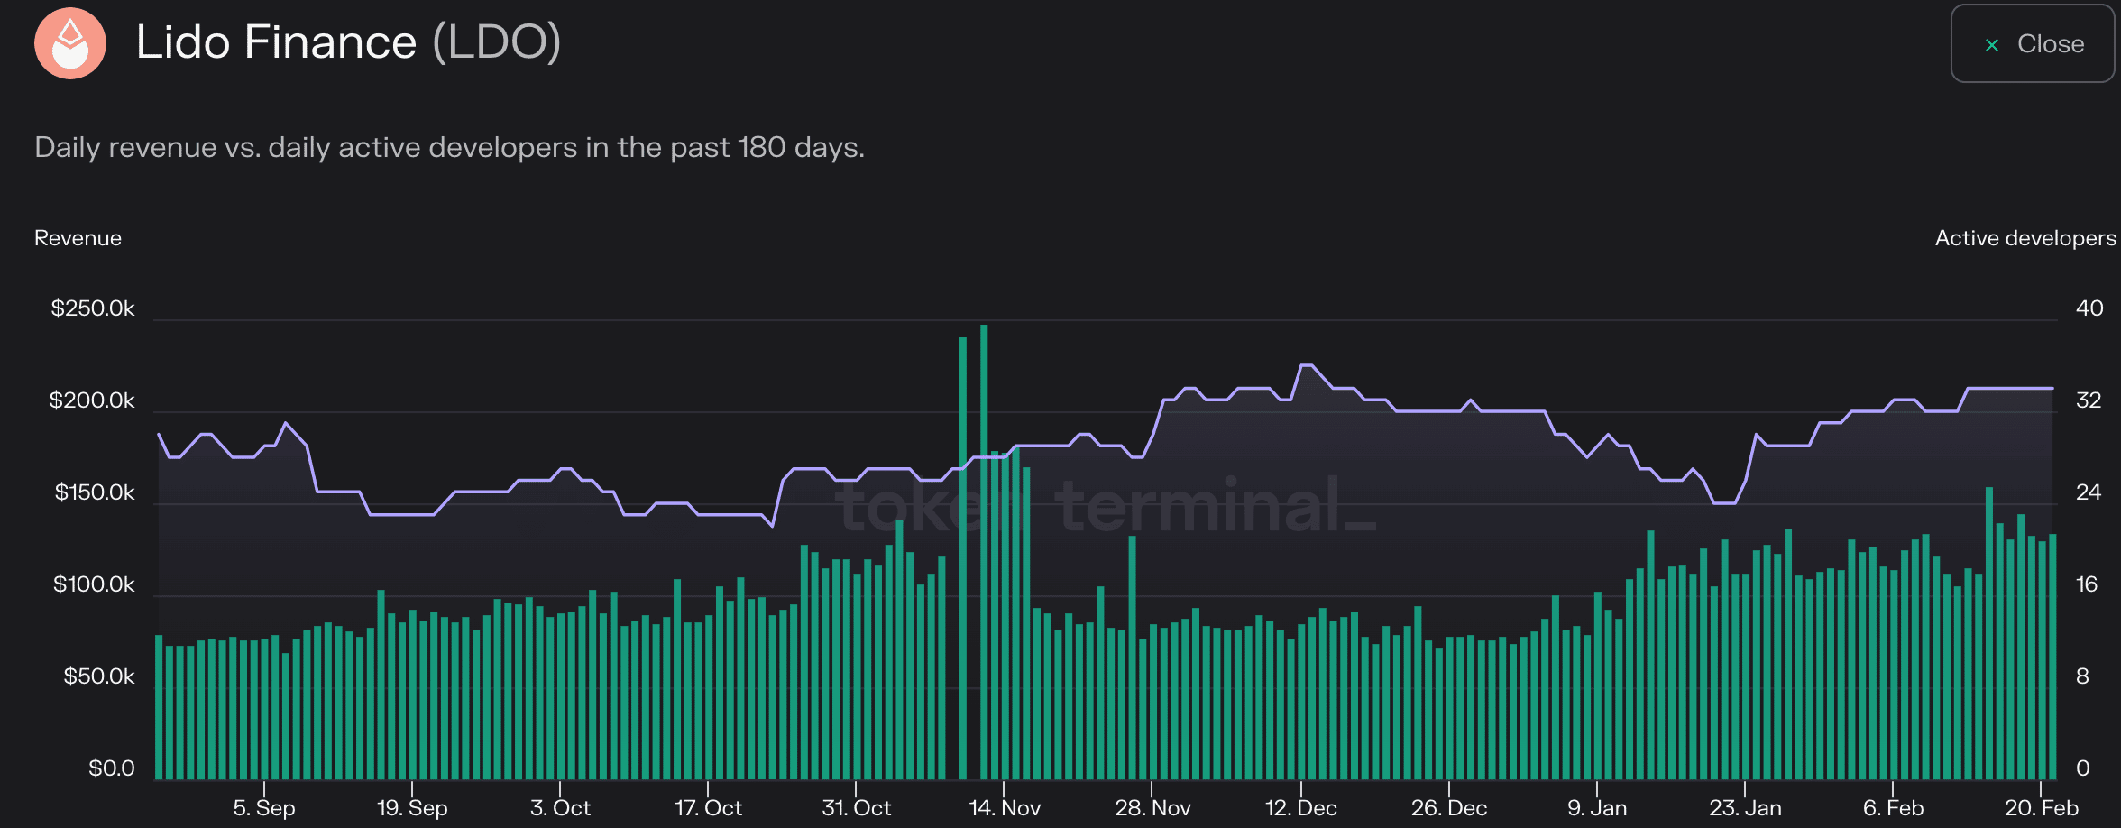Click the $150.0k revenue axis value
The height and width of the screenshot is (828, 2121).
coord(95,492)
